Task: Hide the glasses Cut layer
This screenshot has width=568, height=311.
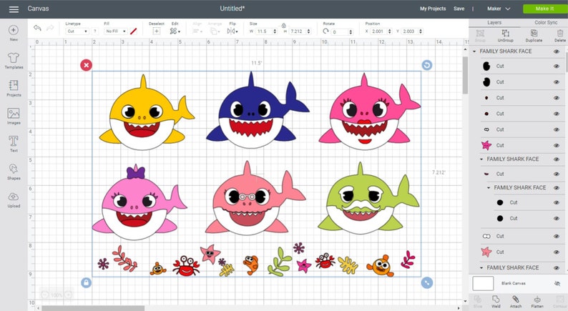Action: [557, 237]
